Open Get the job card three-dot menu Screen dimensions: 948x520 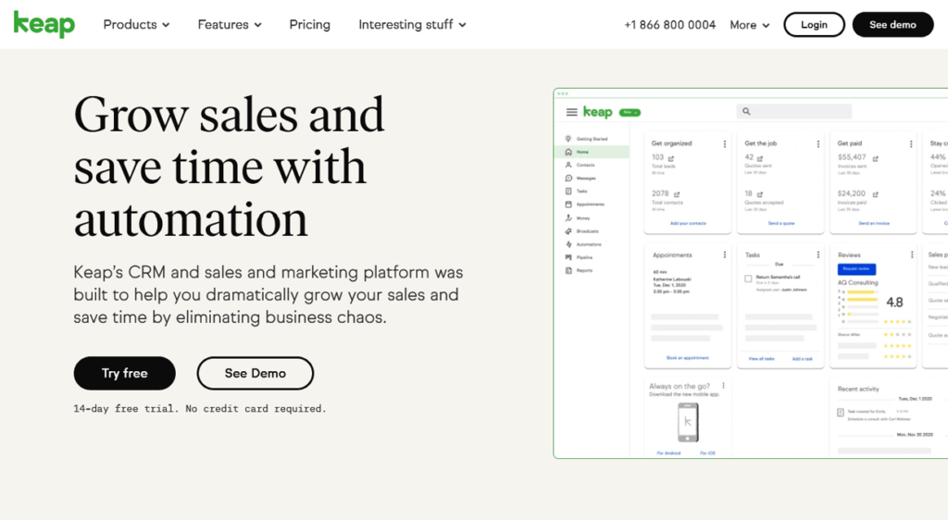818,143
